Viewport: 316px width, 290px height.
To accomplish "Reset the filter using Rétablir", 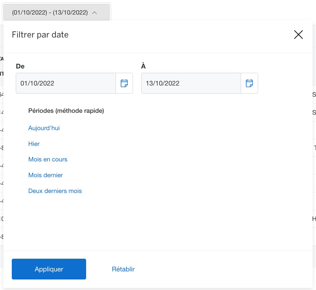I will [123, 269].
